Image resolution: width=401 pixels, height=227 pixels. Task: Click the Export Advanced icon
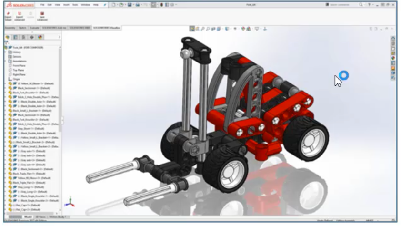[19, 14]
